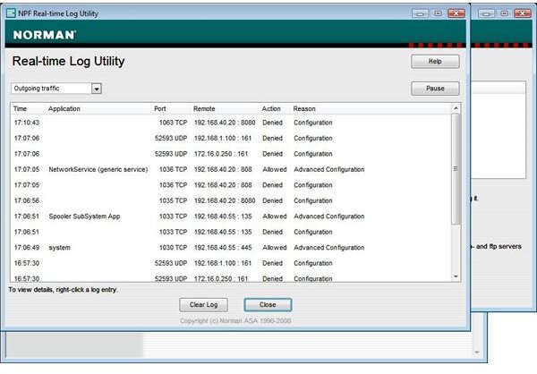Click the 16:57:30 row with 192.168.1.100

pos(231,263)
